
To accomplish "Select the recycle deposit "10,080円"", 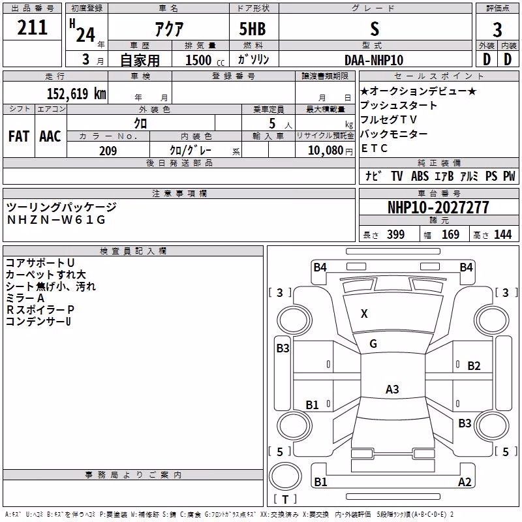I will [x=330, y=151].
